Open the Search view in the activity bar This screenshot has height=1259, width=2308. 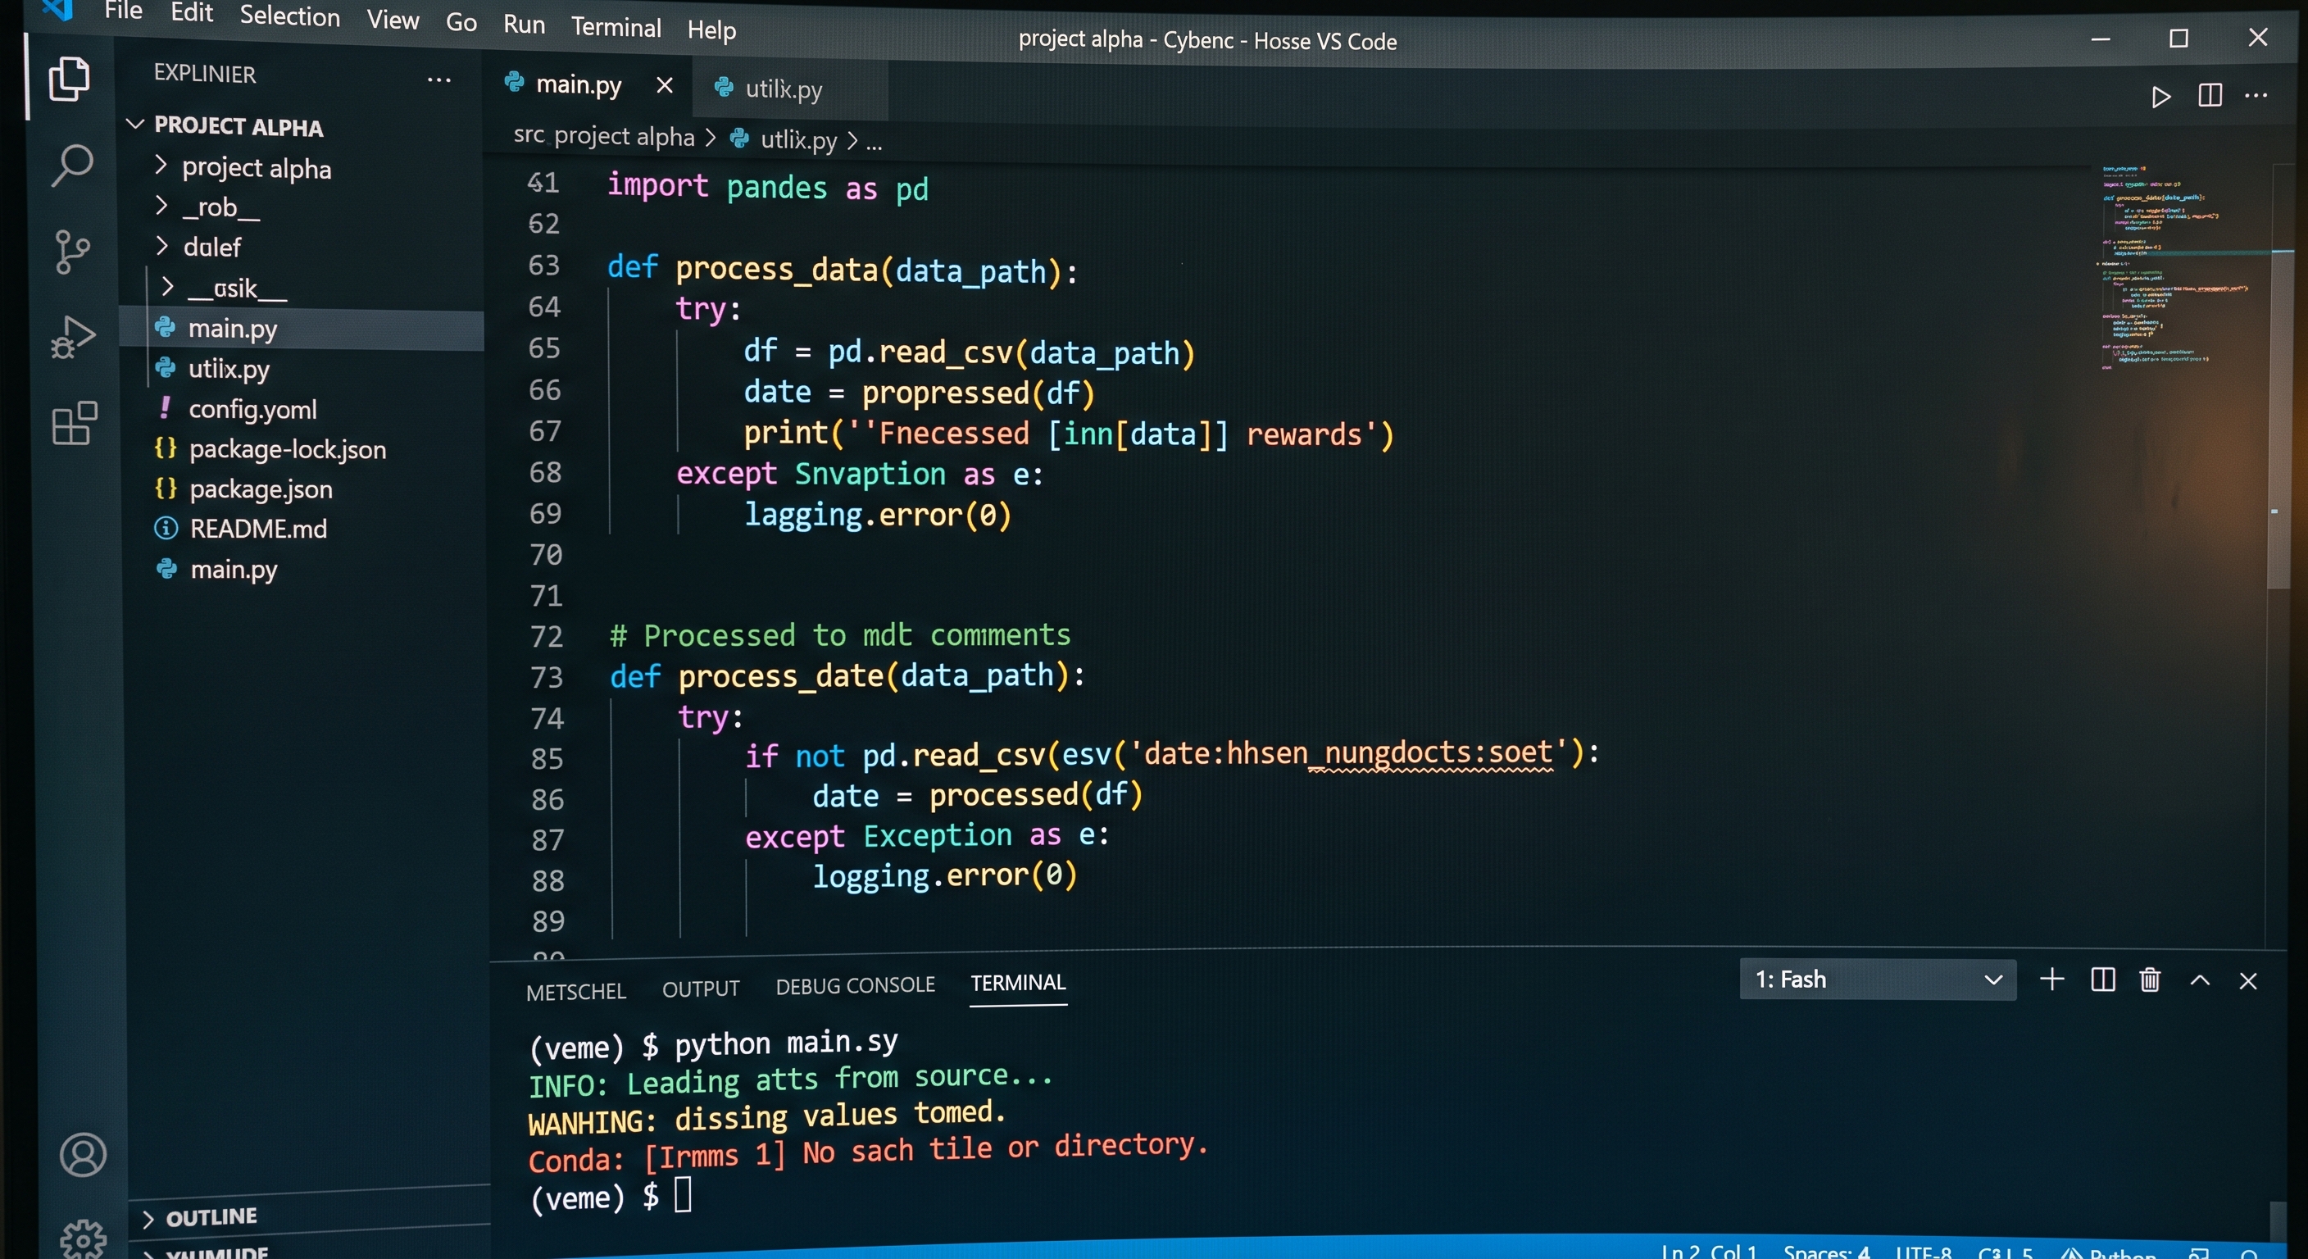coord(71,166)
